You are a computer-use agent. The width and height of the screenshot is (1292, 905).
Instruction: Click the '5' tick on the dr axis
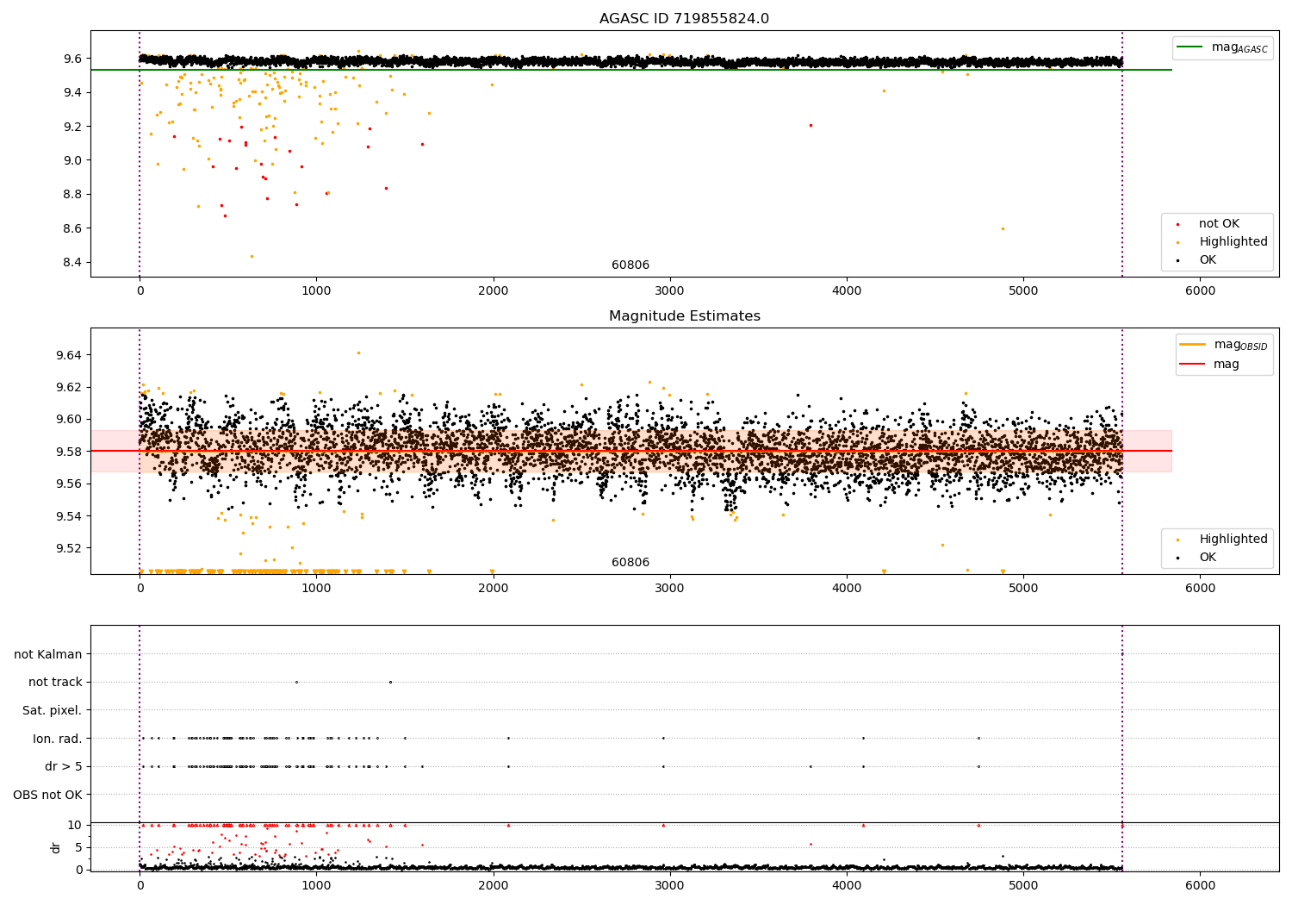coord(79,848)
